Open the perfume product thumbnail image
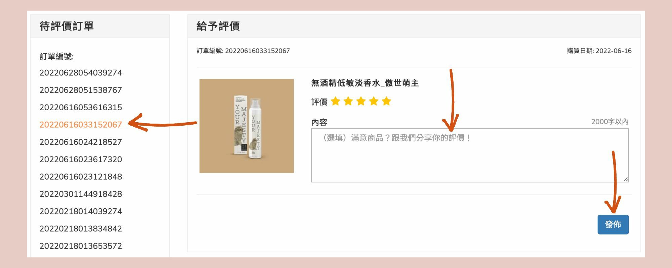Screen dimensions: 672x268 point(247,126)
